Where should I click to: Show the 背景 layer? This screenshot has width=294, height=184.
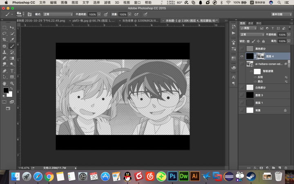pyautogui.click(x=242, y=110)
